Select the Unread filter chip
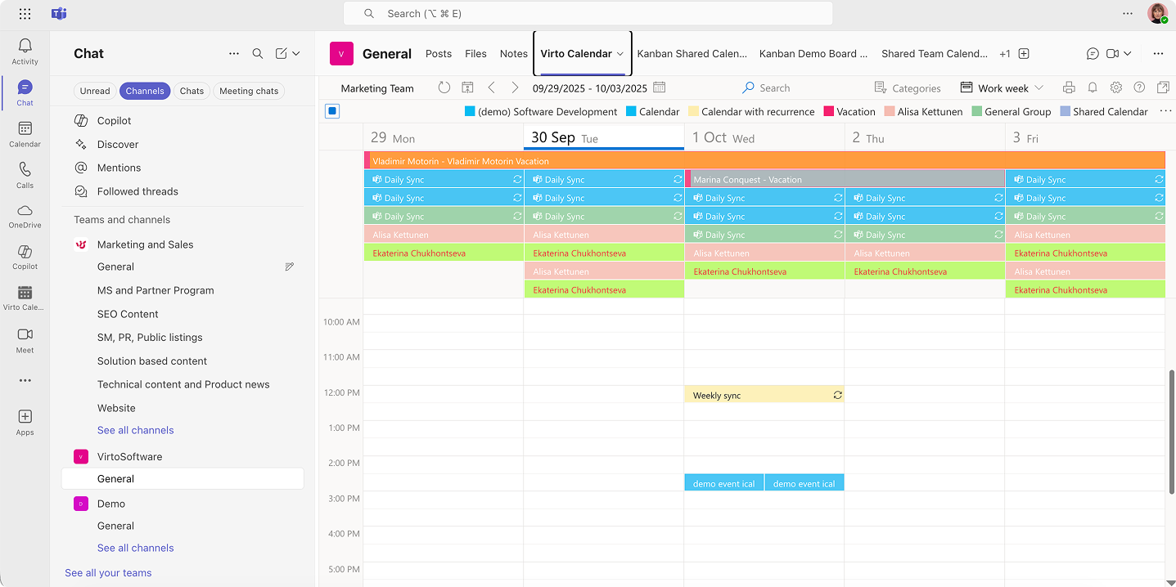This screenshot has width=1176, height=587. coord(95,91)
